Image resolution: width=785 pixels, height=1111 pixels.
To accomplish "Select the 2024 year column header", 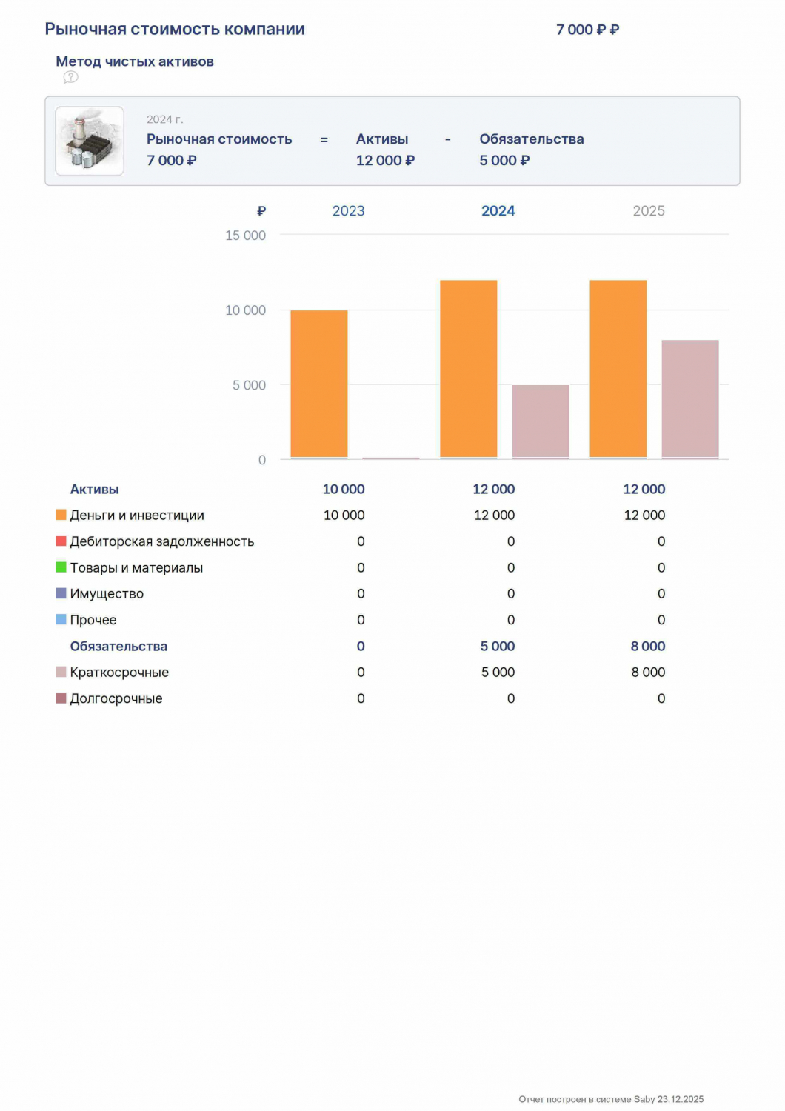I will point(498,211).
